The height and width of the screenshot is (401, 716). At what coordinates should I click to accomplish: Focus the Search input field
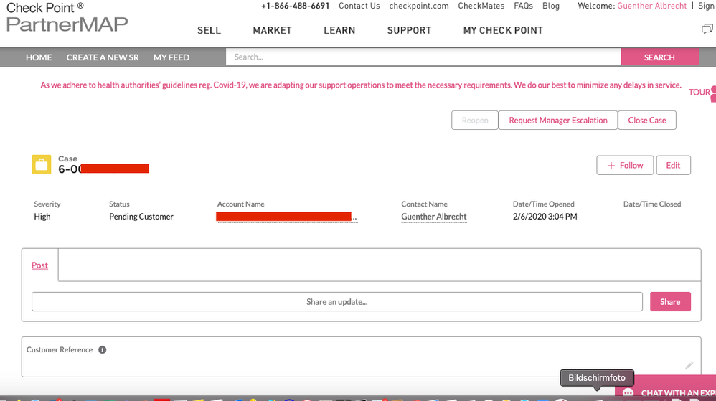[x=423, y=57]
